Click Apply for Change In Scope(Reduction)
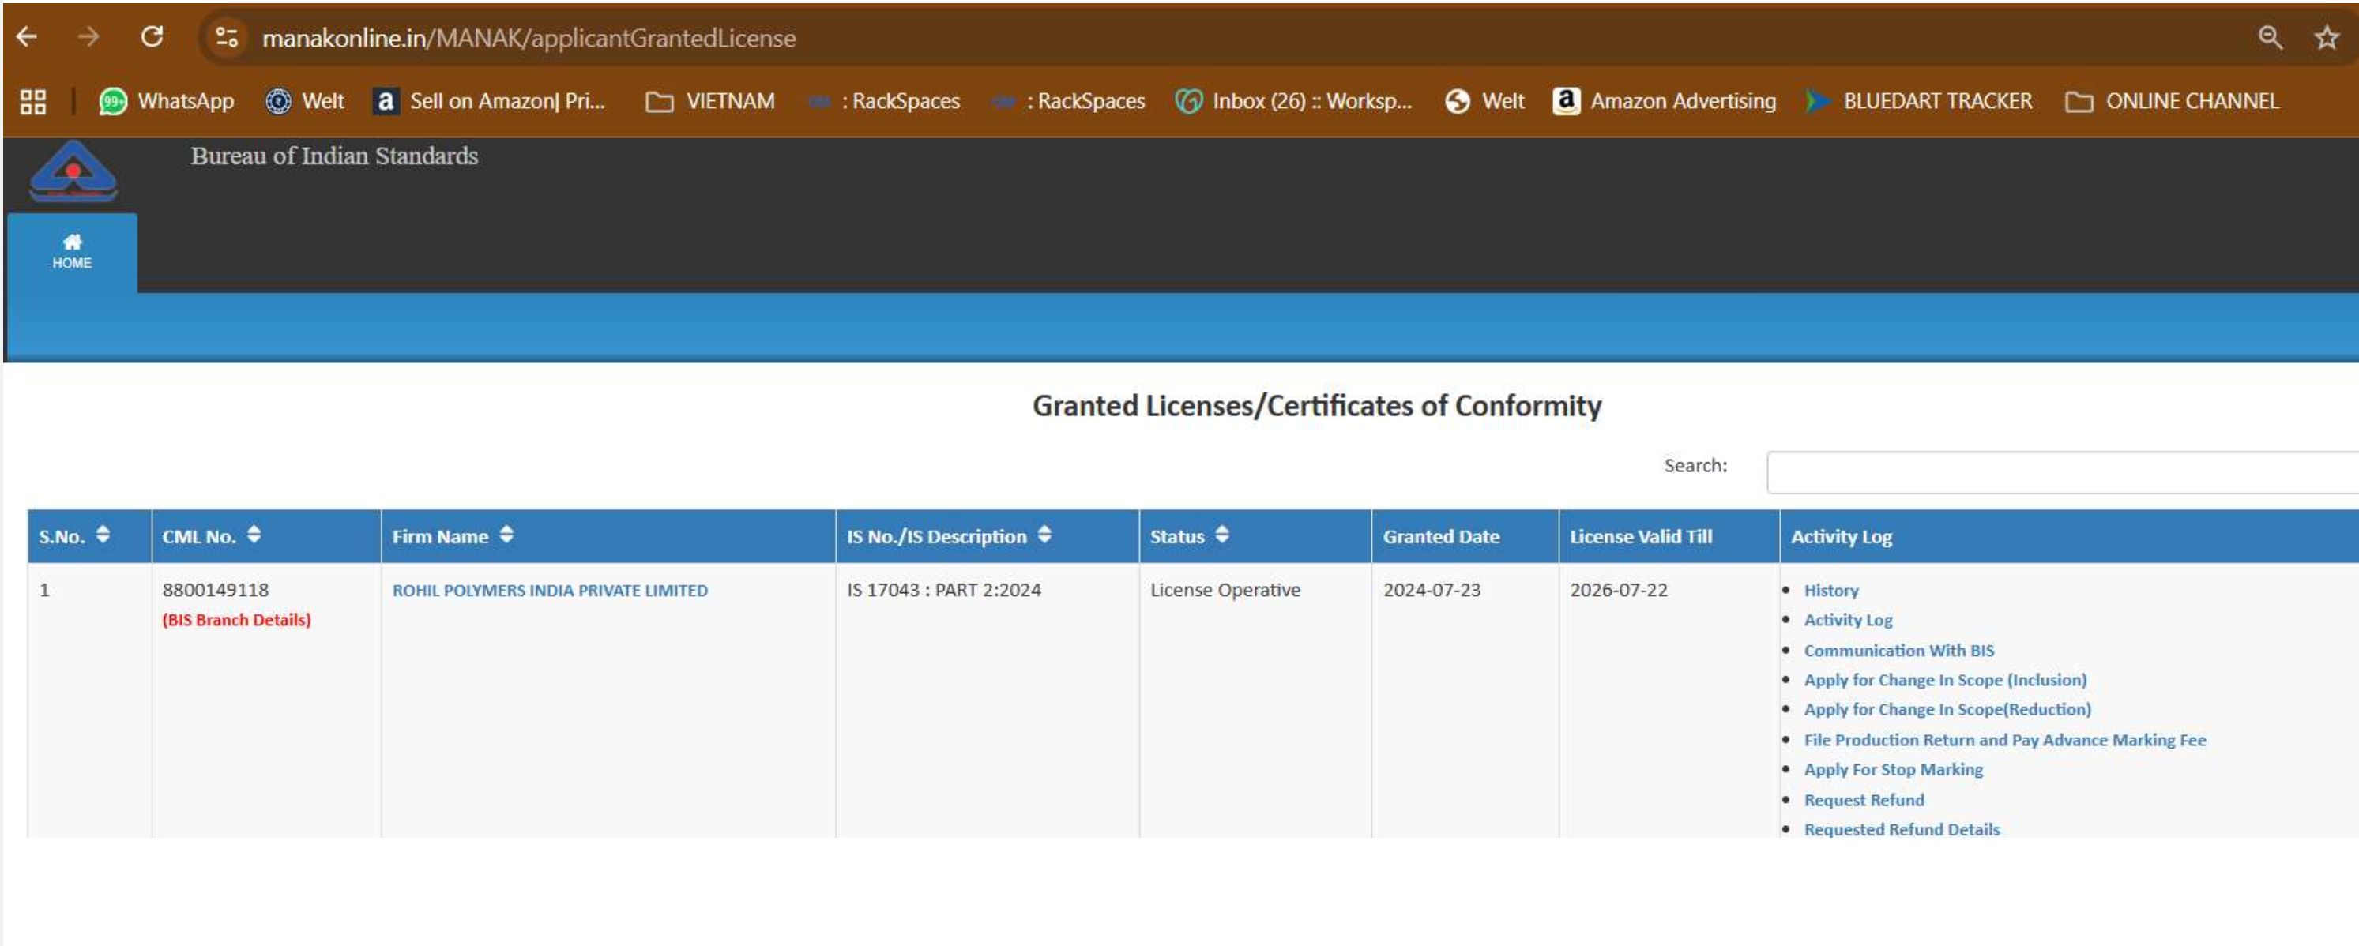The height and width of the screenshot is (946, 2359). point(1947,709)
